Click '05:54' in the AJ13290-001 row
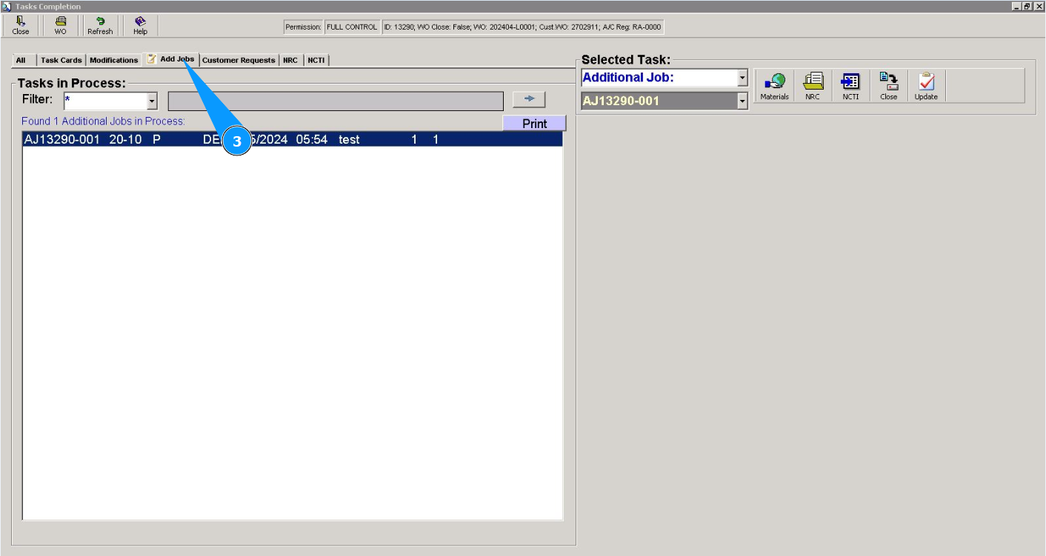This screenshot has height=556, width=1046. pos(311,139)
